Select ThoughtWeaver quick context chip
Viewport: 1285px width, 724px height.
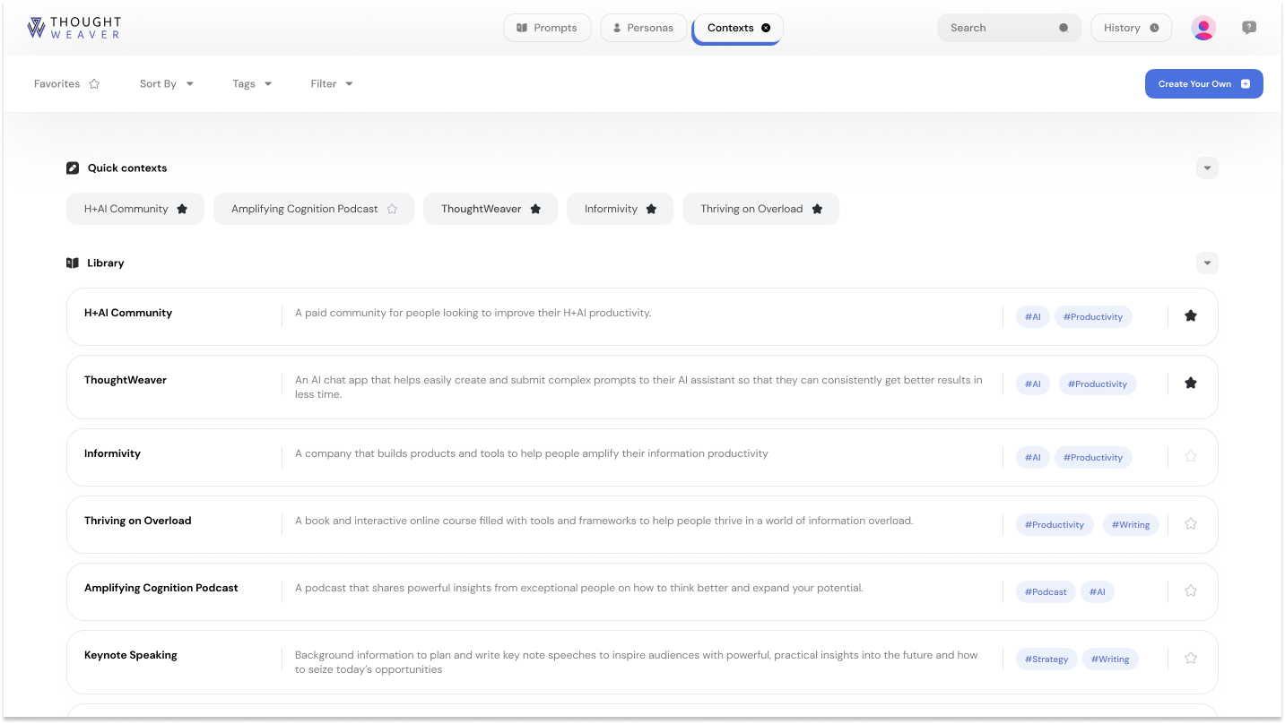point(491,209)
